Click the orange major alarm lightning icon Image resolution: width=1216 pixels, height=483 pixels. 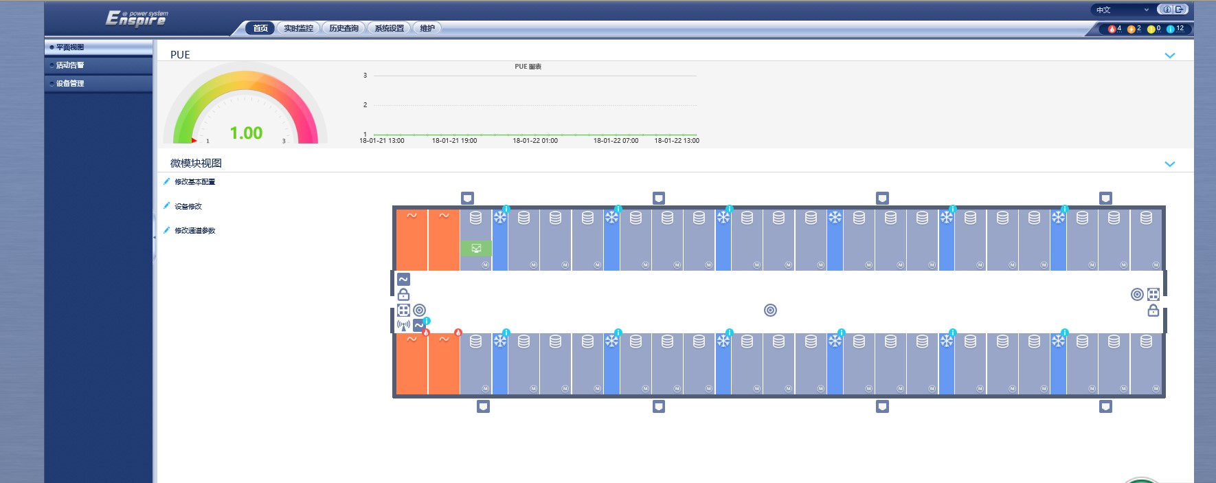point(1131,29)
